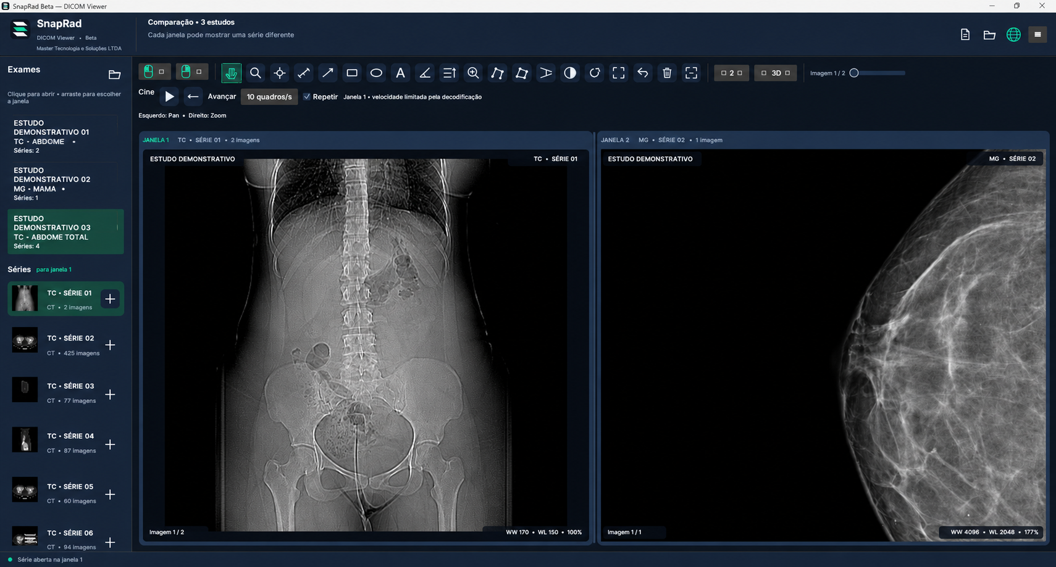Select the open polyline drawing tool
The height and width of the screenshot is (567, 1056).
(497, 73)
